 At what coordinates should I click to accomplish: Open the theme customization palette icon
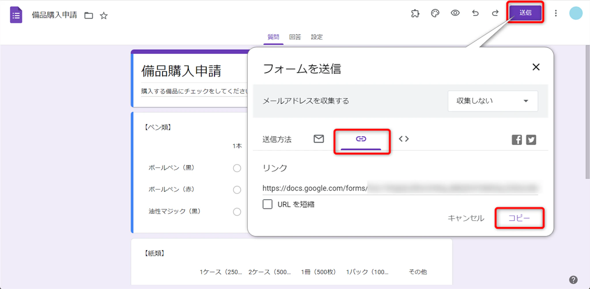pos(435,13)
